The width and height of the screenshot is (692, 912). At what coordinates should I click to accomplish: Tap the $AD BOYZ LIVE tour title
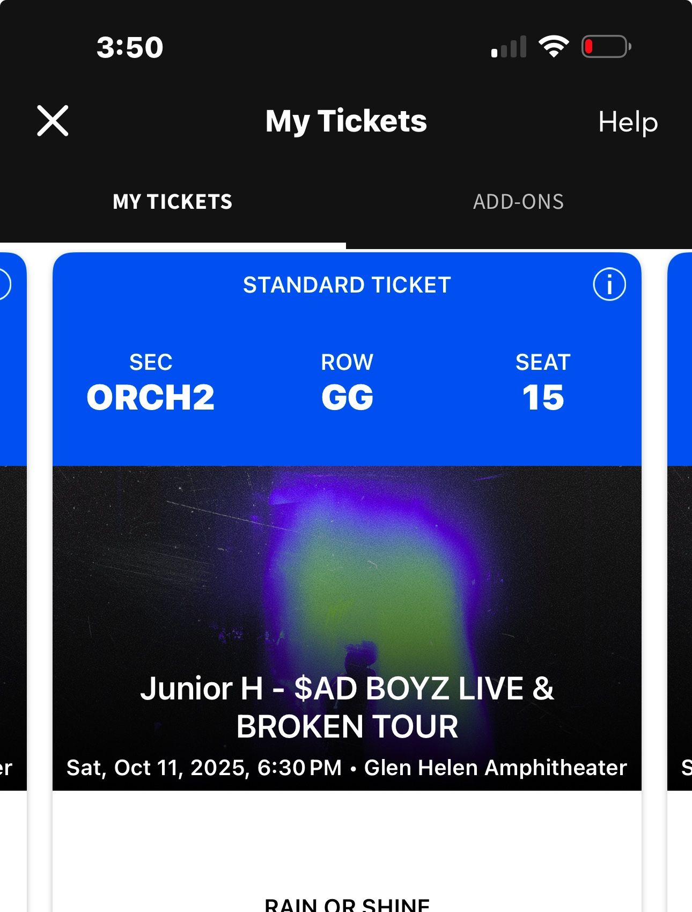click(x=347, y=707)
